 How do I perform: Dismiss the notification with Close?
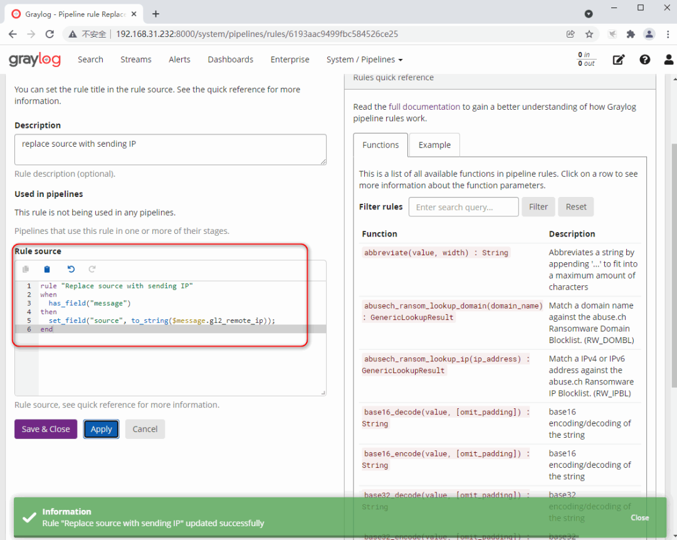tap(639, 517)
